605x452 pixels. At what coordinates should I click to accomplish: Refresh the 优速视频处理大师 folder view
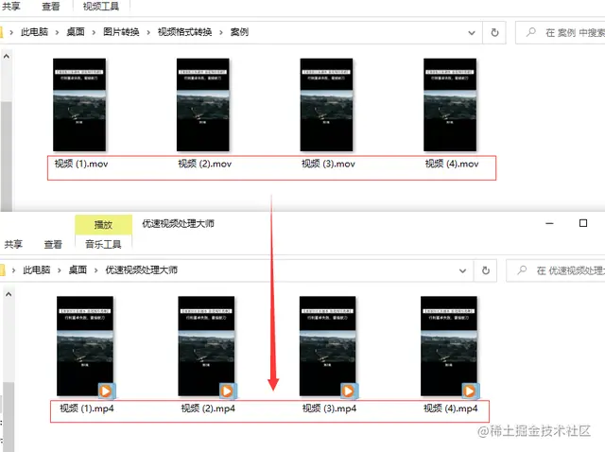point(486,270)
